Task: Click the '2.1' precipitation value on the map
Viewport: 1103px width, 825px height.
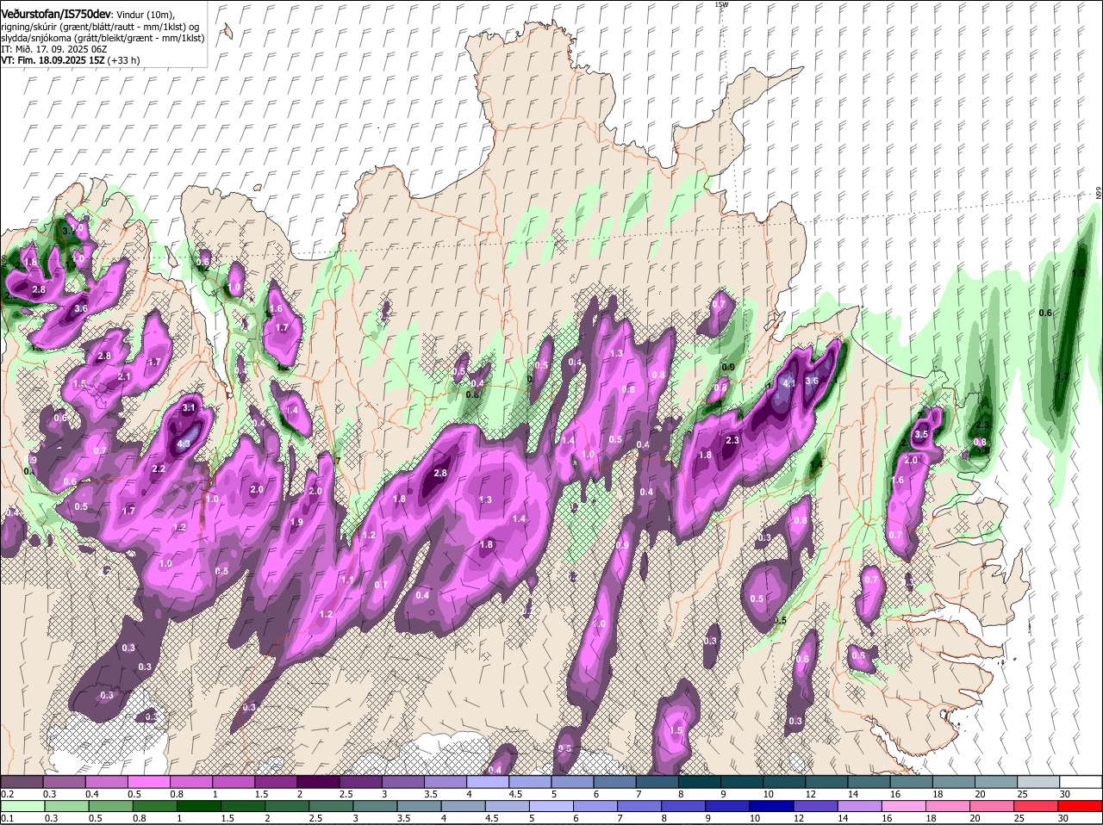Action: coord(123,377)
